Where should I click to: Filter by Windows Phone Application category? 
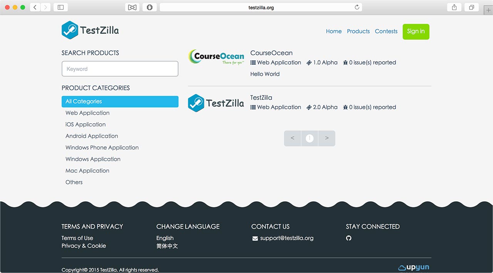[x=102, y=147]
